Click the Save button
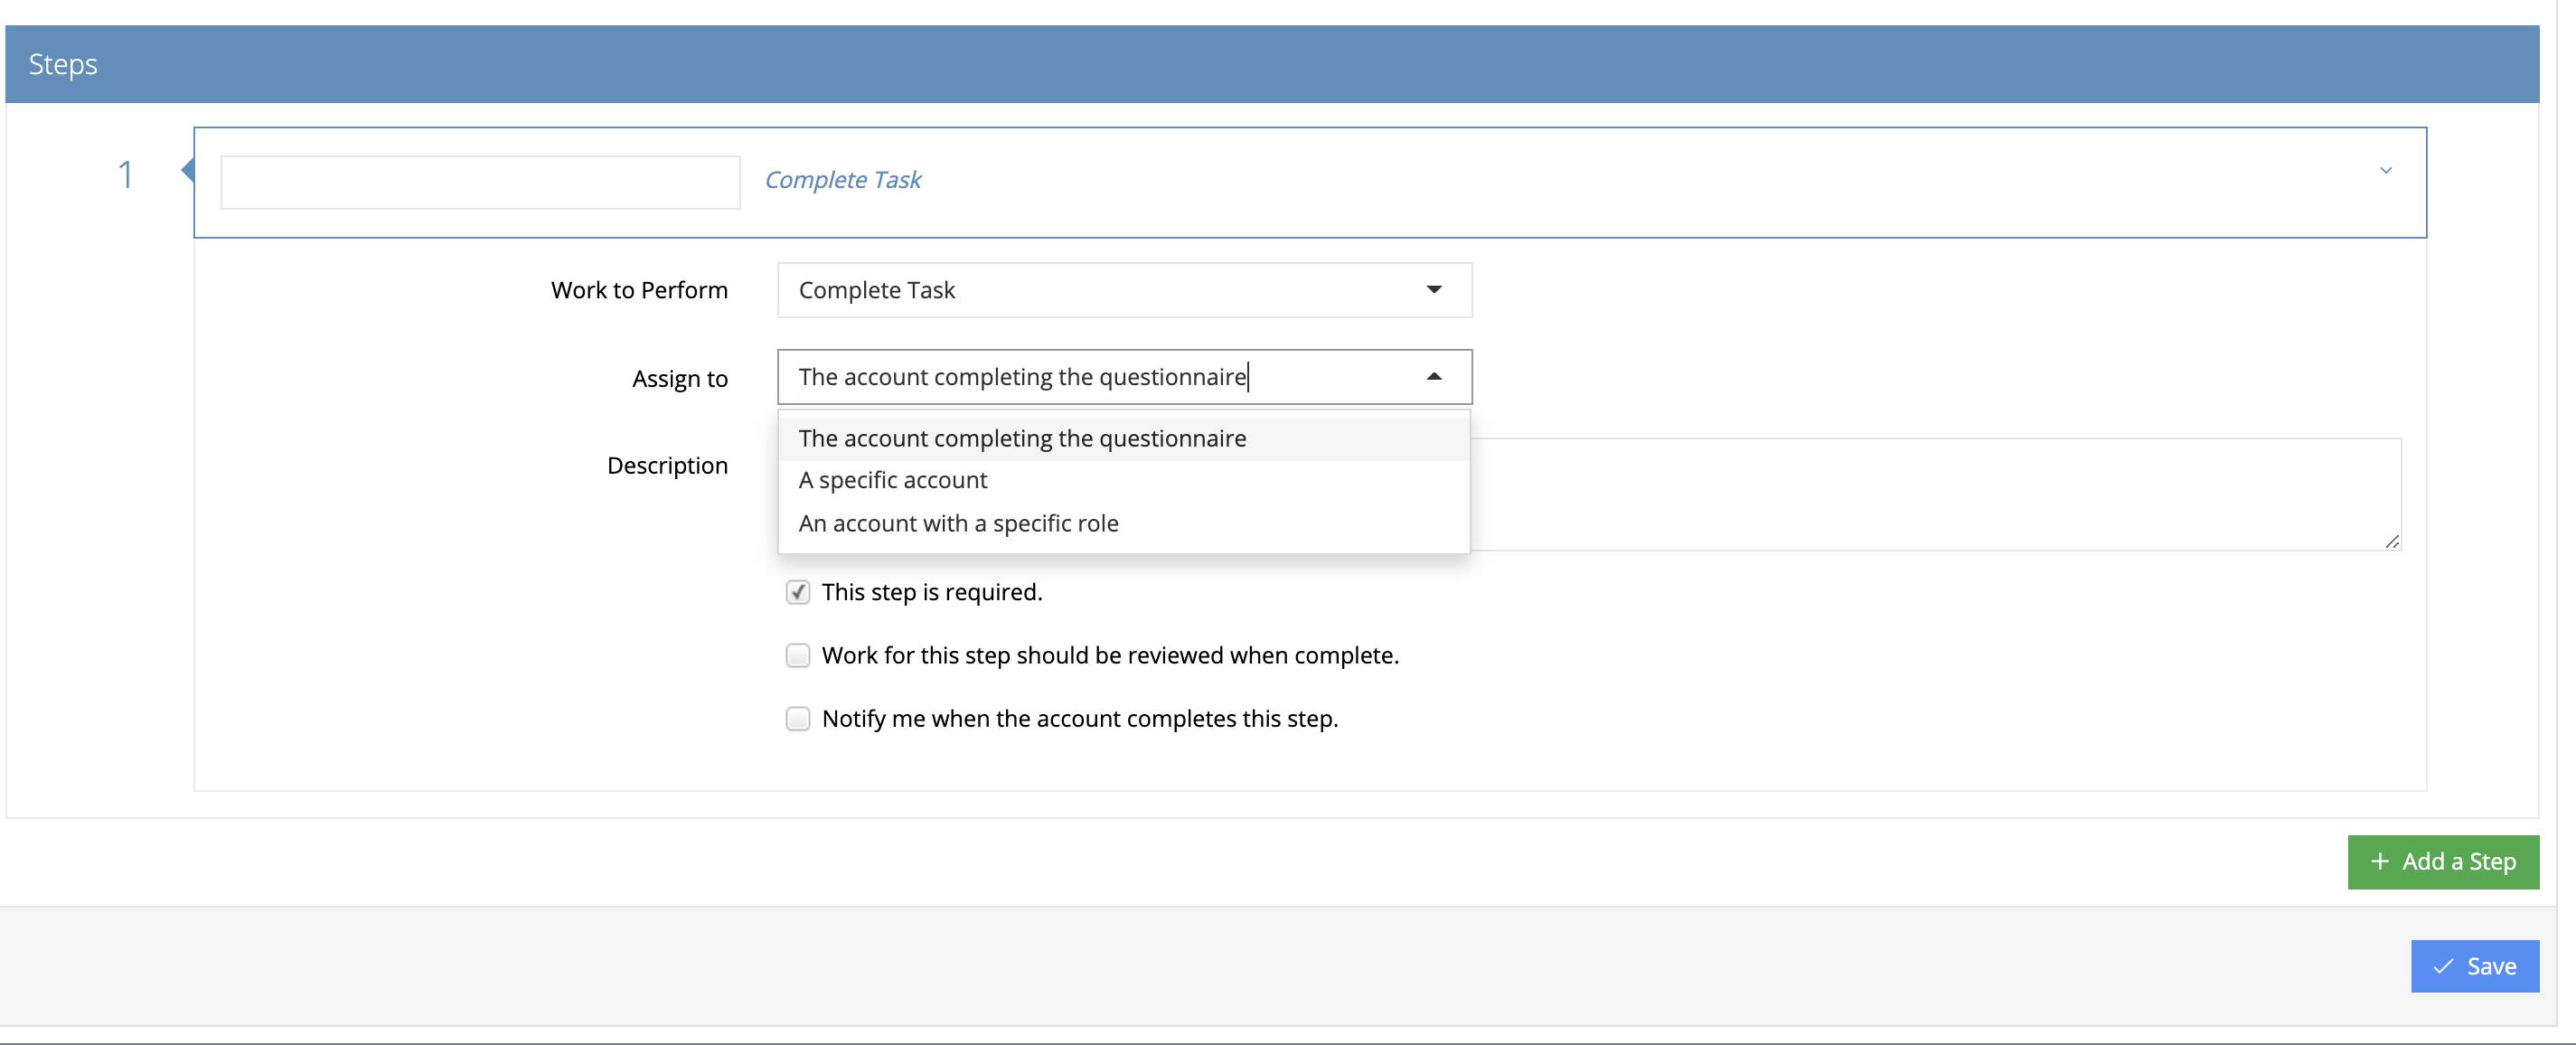Viewport: 2576px width, 1045px height. [x=2475, y=966]
